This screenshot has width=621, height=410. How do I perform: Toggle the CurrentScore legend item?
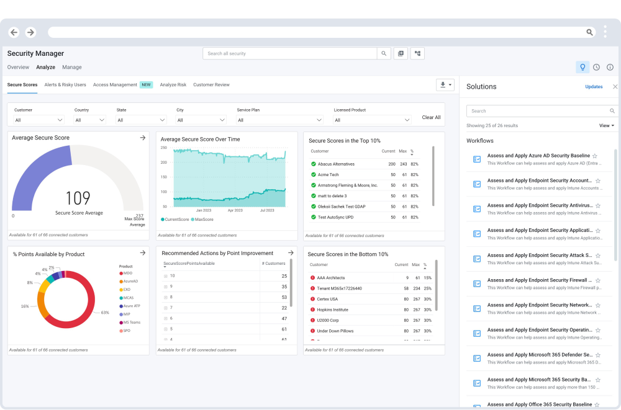[175, 219]
